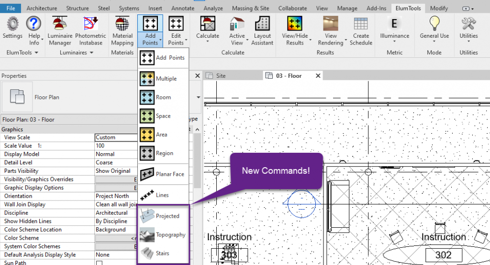This screenshot has height=265, width=490.
Task: Switch to the Modify ribbon tab
Action: coord(439,9)
